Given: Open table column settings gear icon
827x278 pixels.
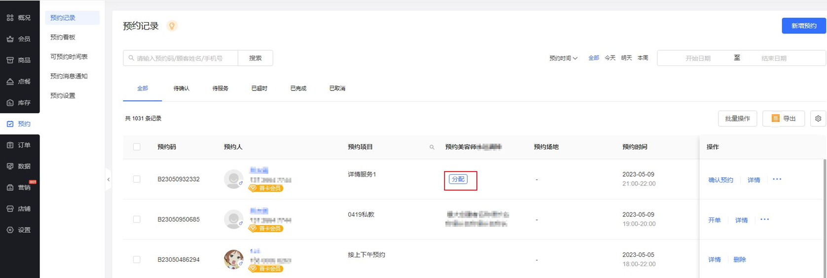Looking at the screenshot, I should coord(818,119).
